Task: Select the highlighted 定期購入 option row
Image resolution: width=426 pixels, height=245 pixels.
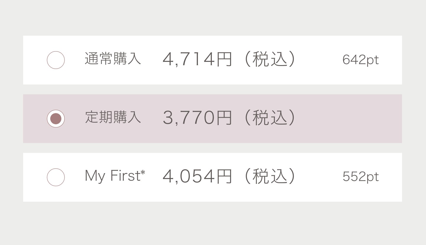Action: [212, 118]
